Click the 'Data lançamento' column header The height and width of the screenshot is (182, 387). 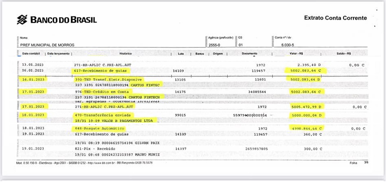59,54
